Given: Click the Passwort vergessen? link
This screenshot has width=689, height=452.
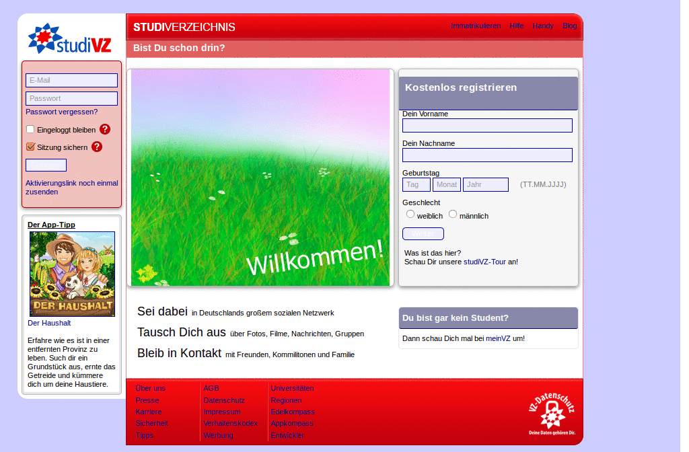Looking at the screenshot, I should 61,112.
